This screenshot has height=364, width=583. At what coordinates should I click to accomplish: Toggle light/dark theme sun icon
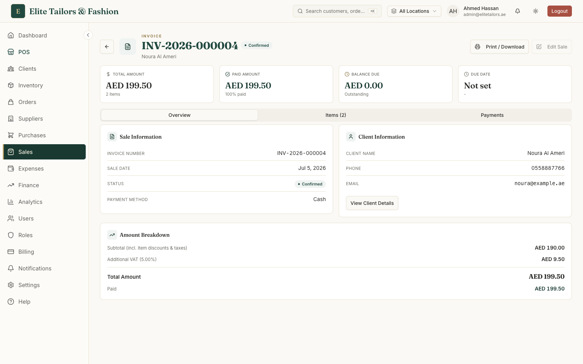click(x=535, y=11)
